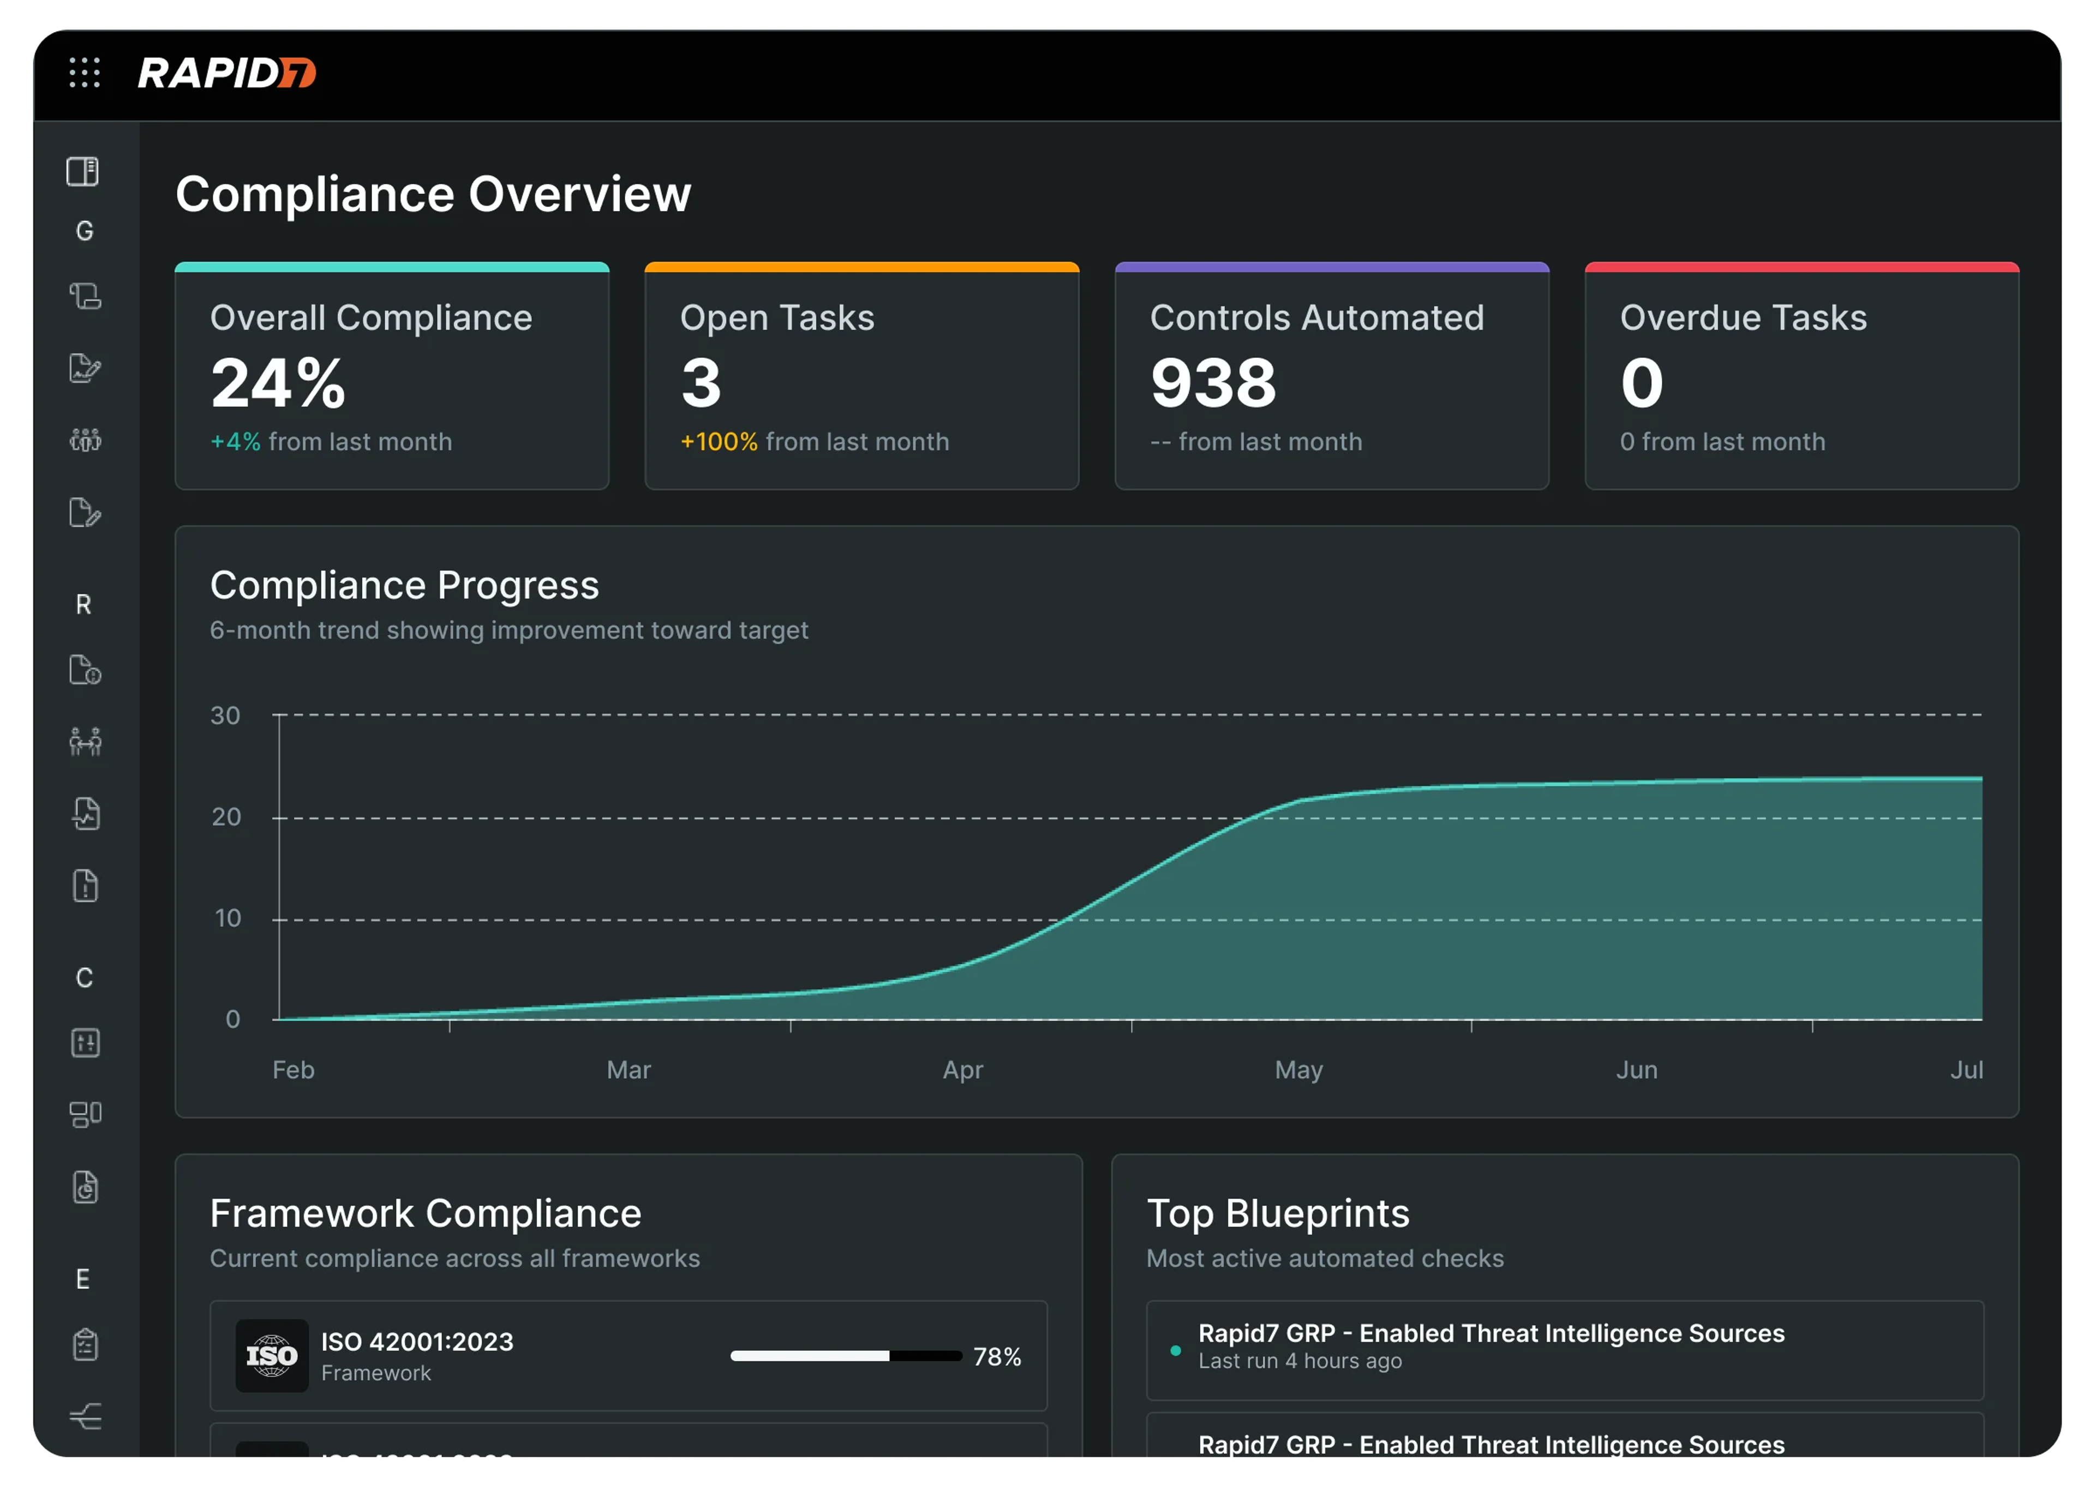The width and height of the screenshot is (2095, 1485).
Task: Open the document edit pencil sidebar icon
Action: 84,512
